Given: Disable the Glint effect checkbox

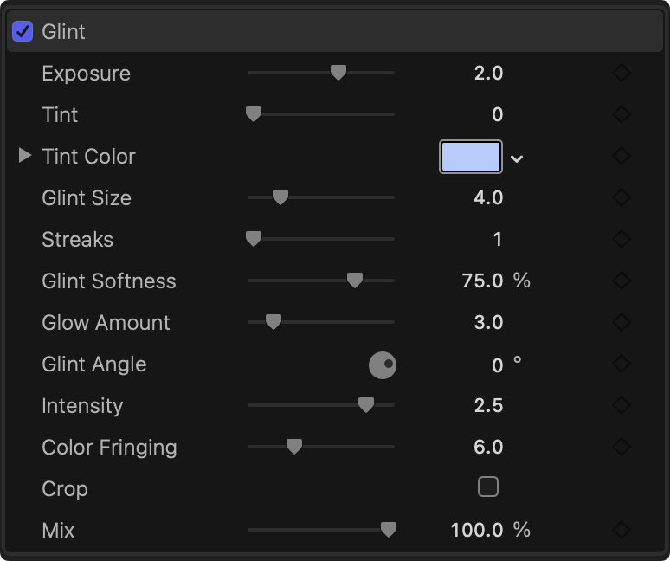Looking at the screenshot, I should tap(23, 32).
